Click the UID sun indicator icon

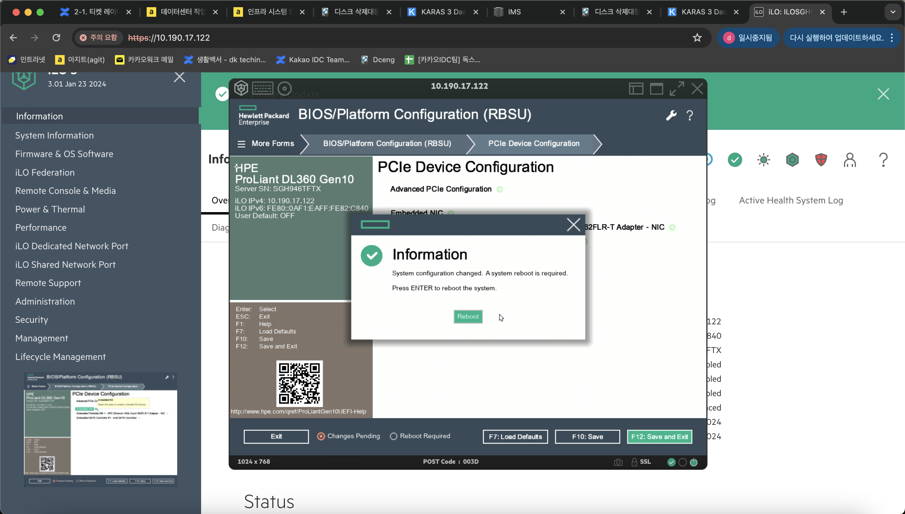[763, 160]
